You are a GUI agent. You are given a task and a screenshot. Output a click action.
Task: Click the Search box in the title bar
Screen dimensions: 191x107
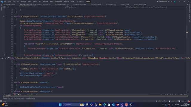click(x=80, y=1)
